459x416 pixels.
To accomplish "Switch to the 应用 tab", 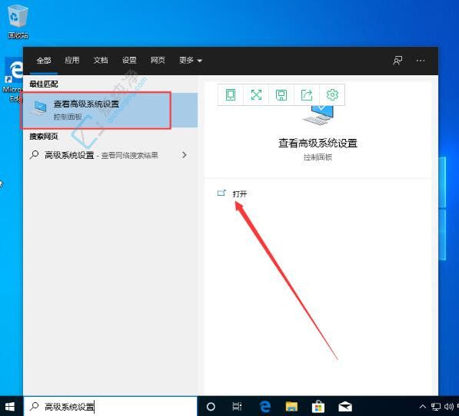I will [72, 61].
